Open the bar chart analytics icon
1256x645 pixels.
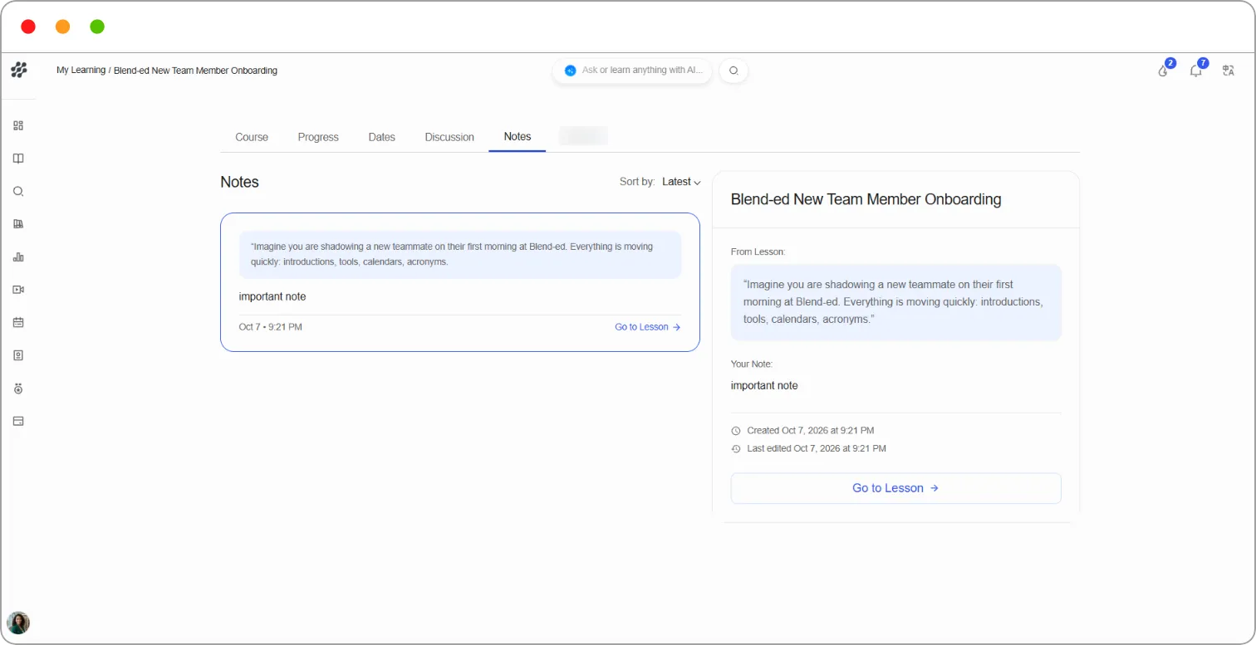click(x=18, y=257)
